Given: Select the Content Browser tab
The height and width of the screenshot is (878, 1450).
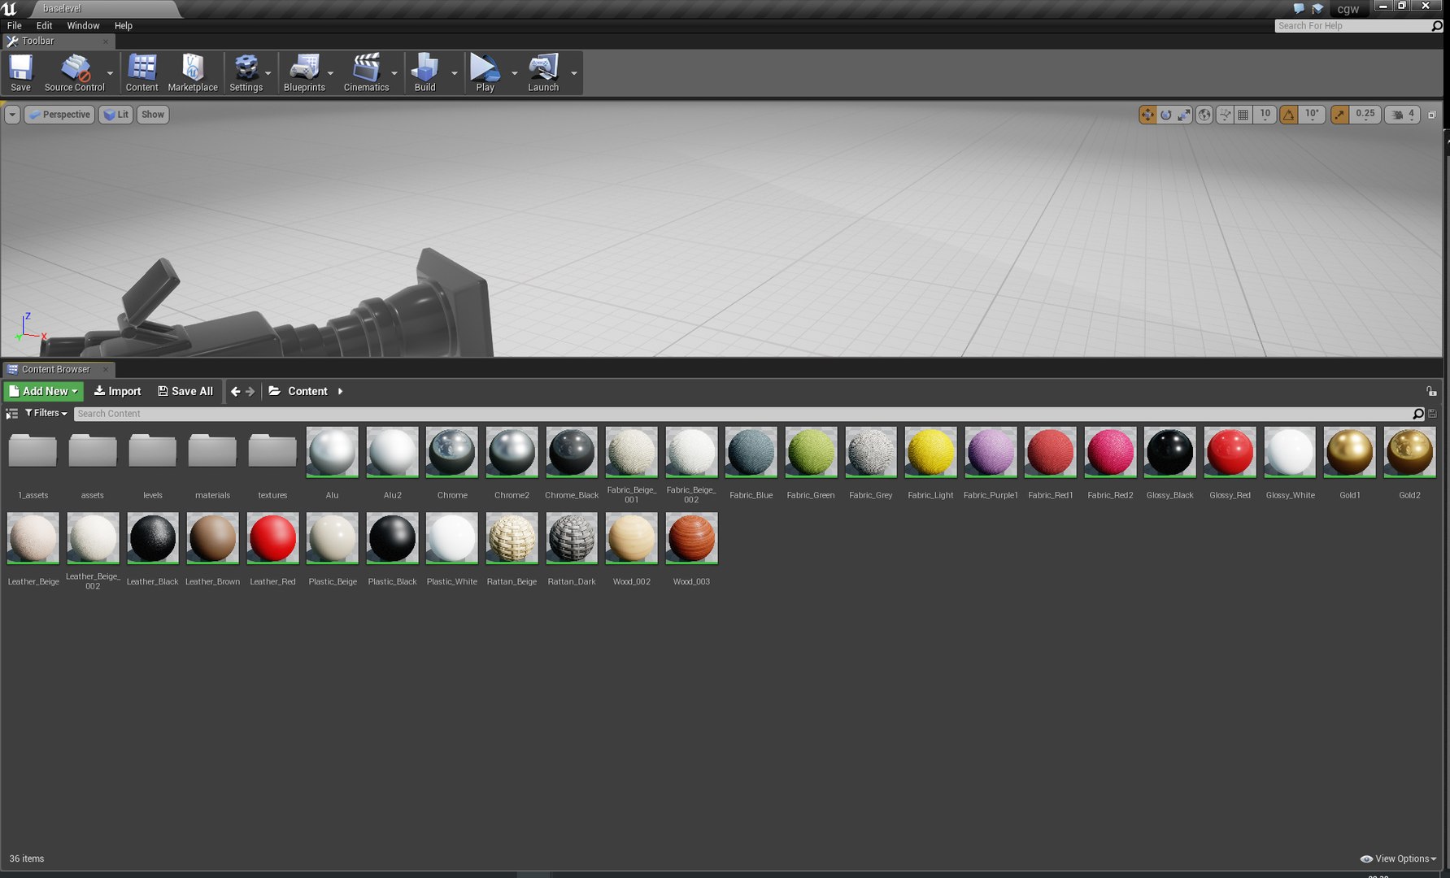Looking at the screenshot, I should pos(56,369).
